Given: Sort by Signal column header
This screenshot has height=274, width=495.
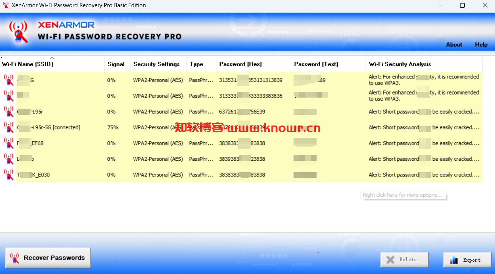Looking at the screenshot, I should (x=117, y=64).
